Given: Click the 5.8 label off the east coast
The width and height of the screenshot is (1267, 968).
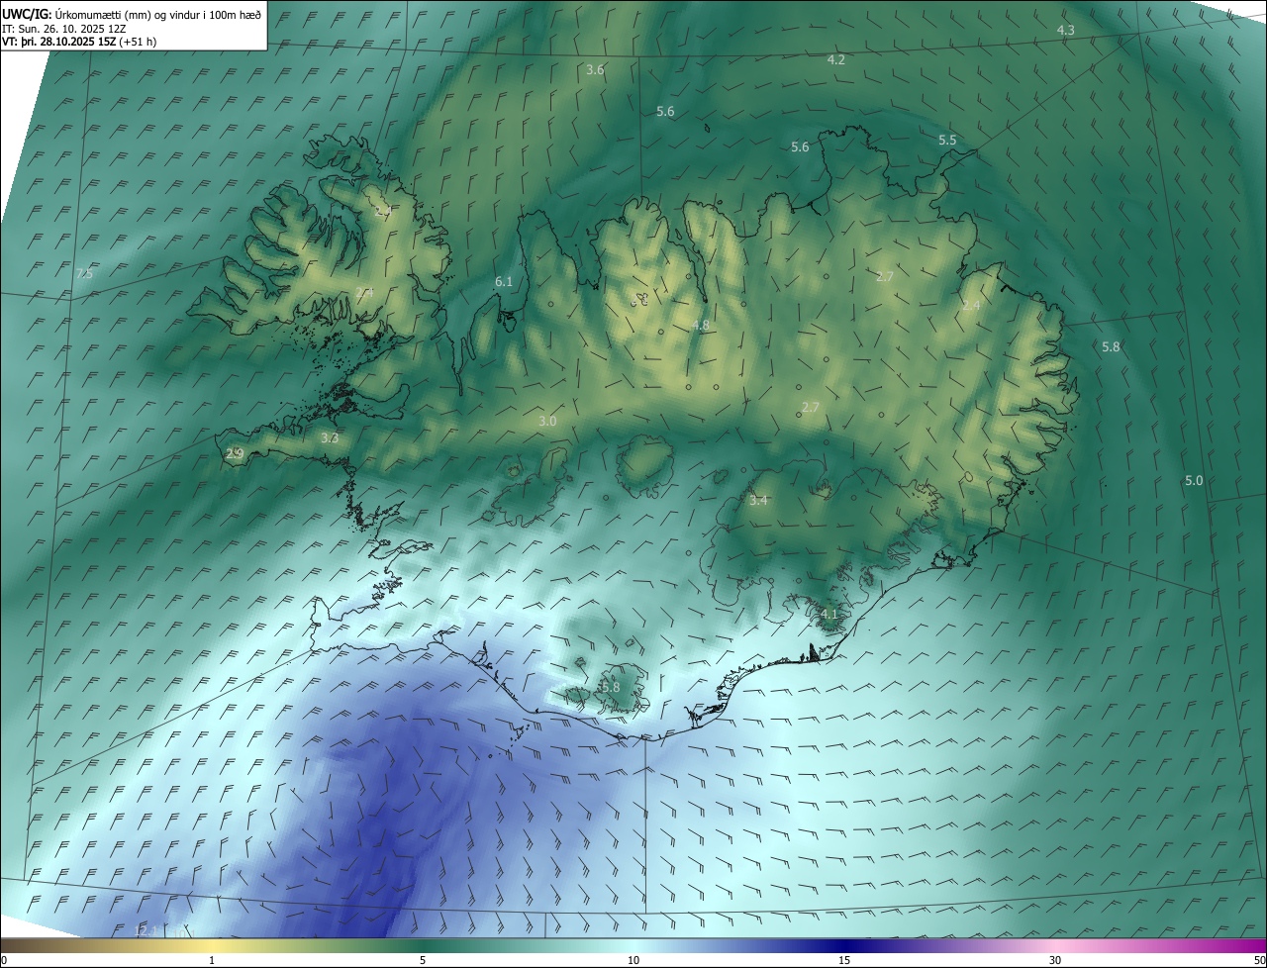Looking at the screenshot, I should pyautogui.click(x=1111, y=347).
